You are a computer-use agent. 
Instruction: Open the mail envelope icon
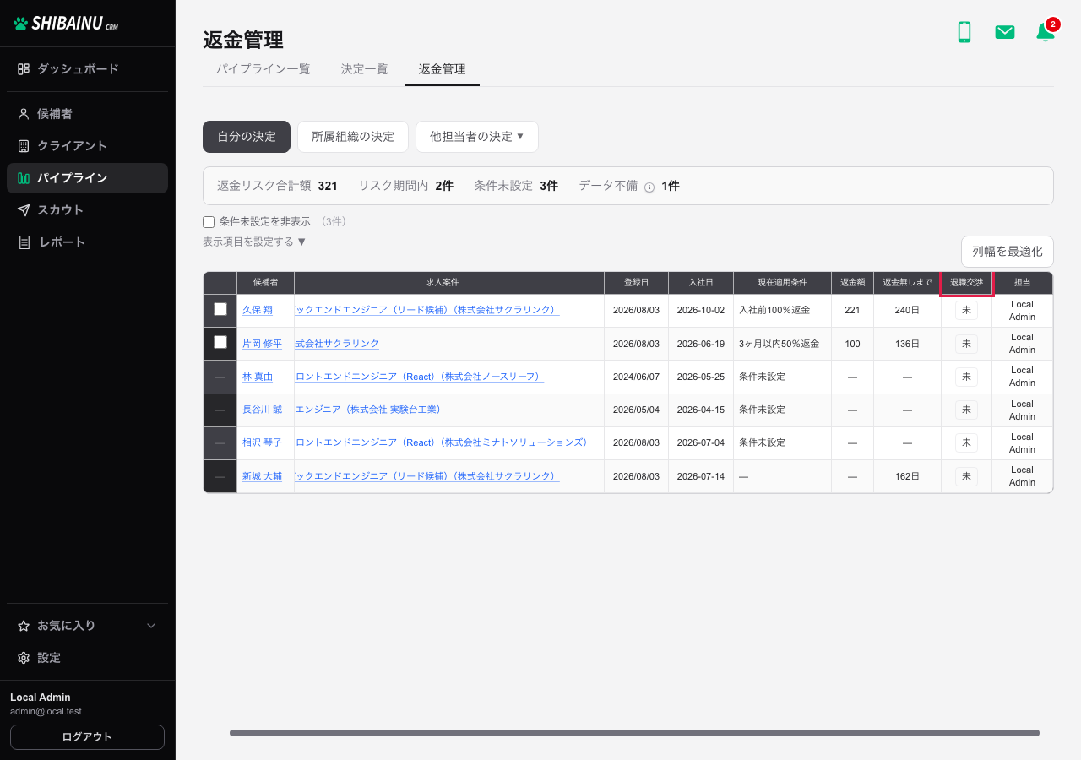tap(1004, 32)
